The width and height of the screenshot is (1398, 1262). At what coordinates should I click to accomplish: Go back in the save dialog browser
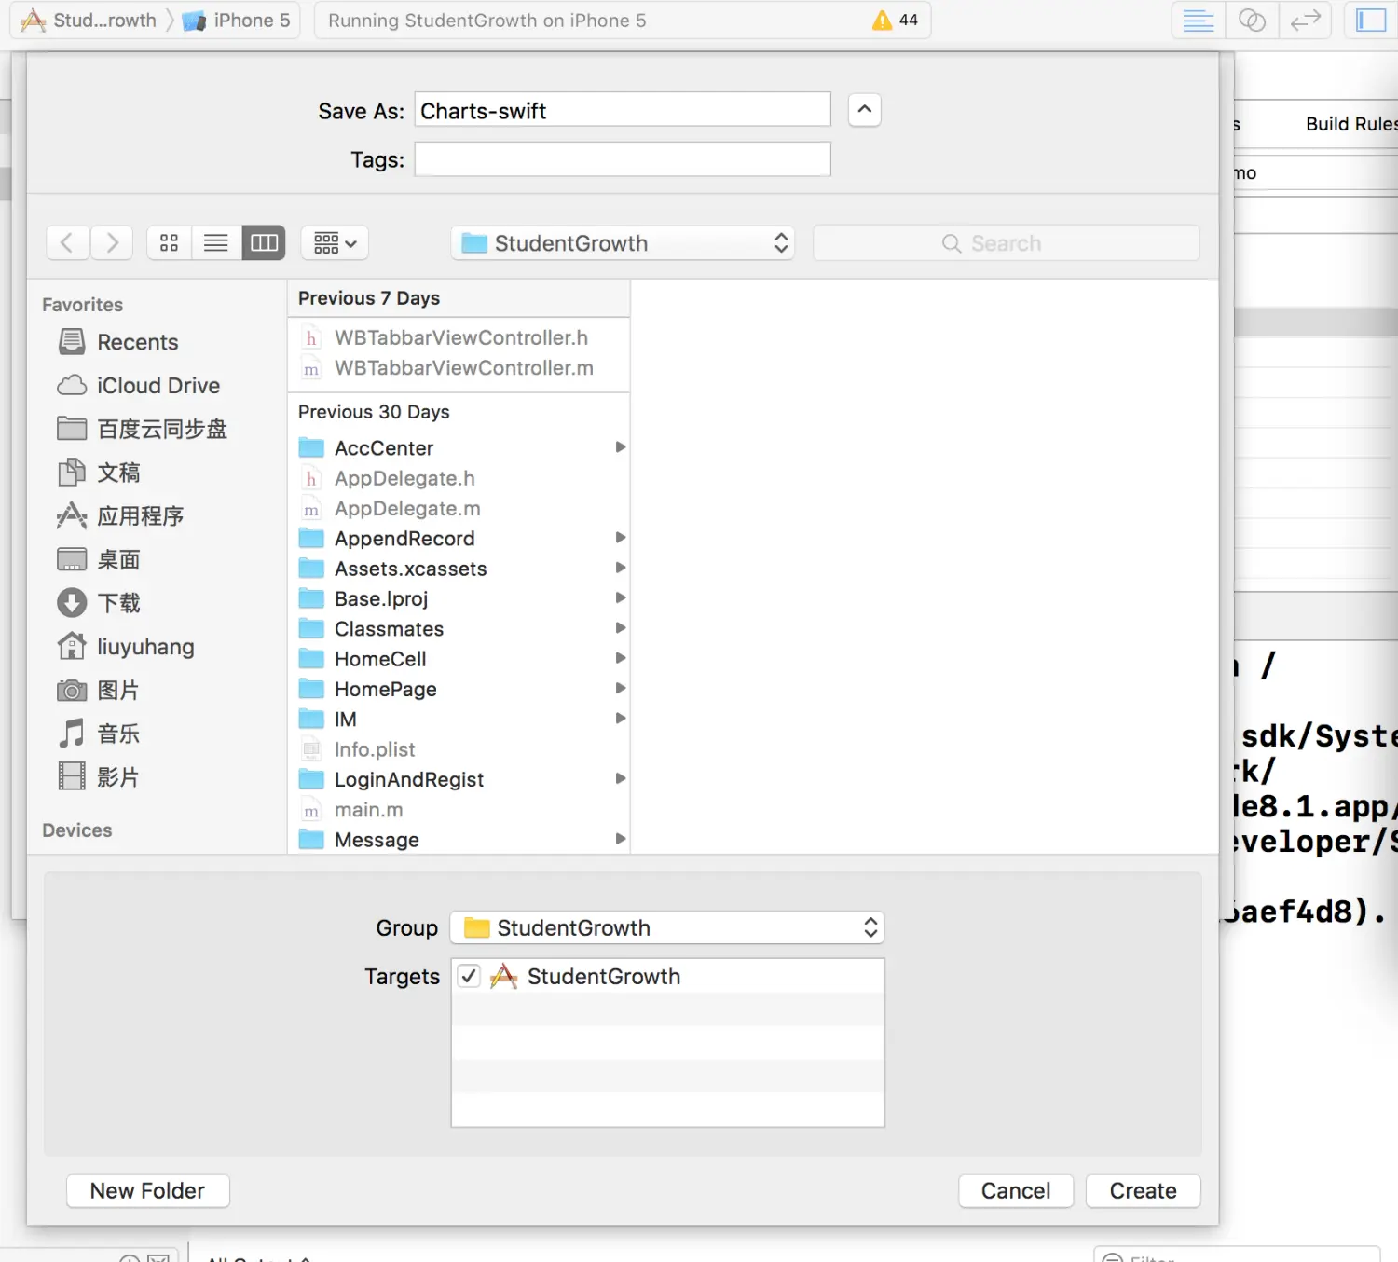[67, 243]
